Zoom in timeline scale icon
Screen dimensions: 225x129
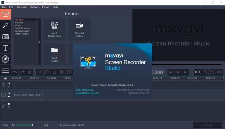pos(46,125)
